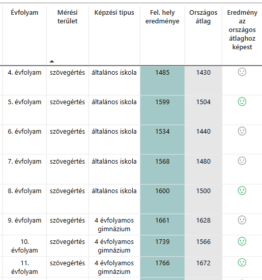Screen dimensions: 262x280
Task: Click the neutral face icon for 4. évfolyam
Action: [242, 72]
